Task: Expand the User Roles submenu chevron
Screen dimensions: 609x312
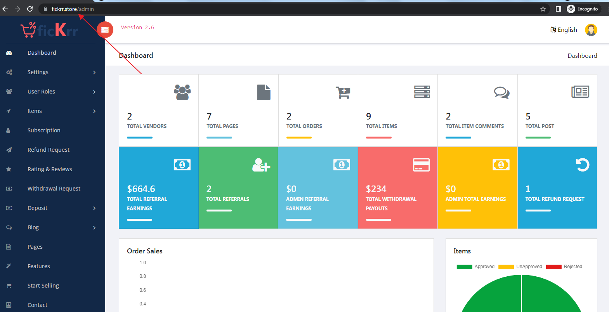Action: [x=94, y=92]
